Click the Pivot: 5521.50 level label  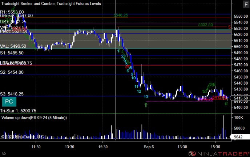(x=13, y=31)
